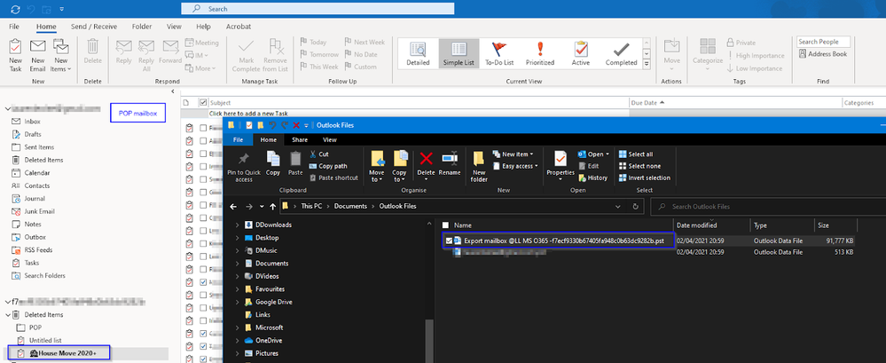Switch to Outlook Folder ribbon tab
Viewport: 886px width, 363px height.
click(142, 27)
